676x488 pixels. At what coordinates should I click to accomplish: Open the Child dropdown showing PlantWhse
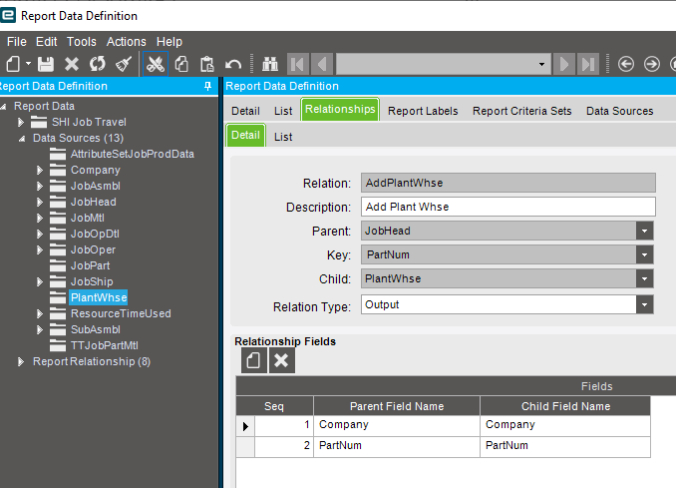tap(644, 278)
